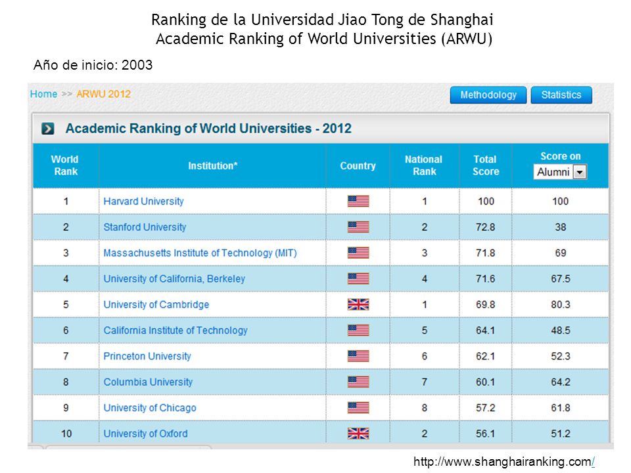Select alumni score 80.3 for Cambridge

point(561,304)
